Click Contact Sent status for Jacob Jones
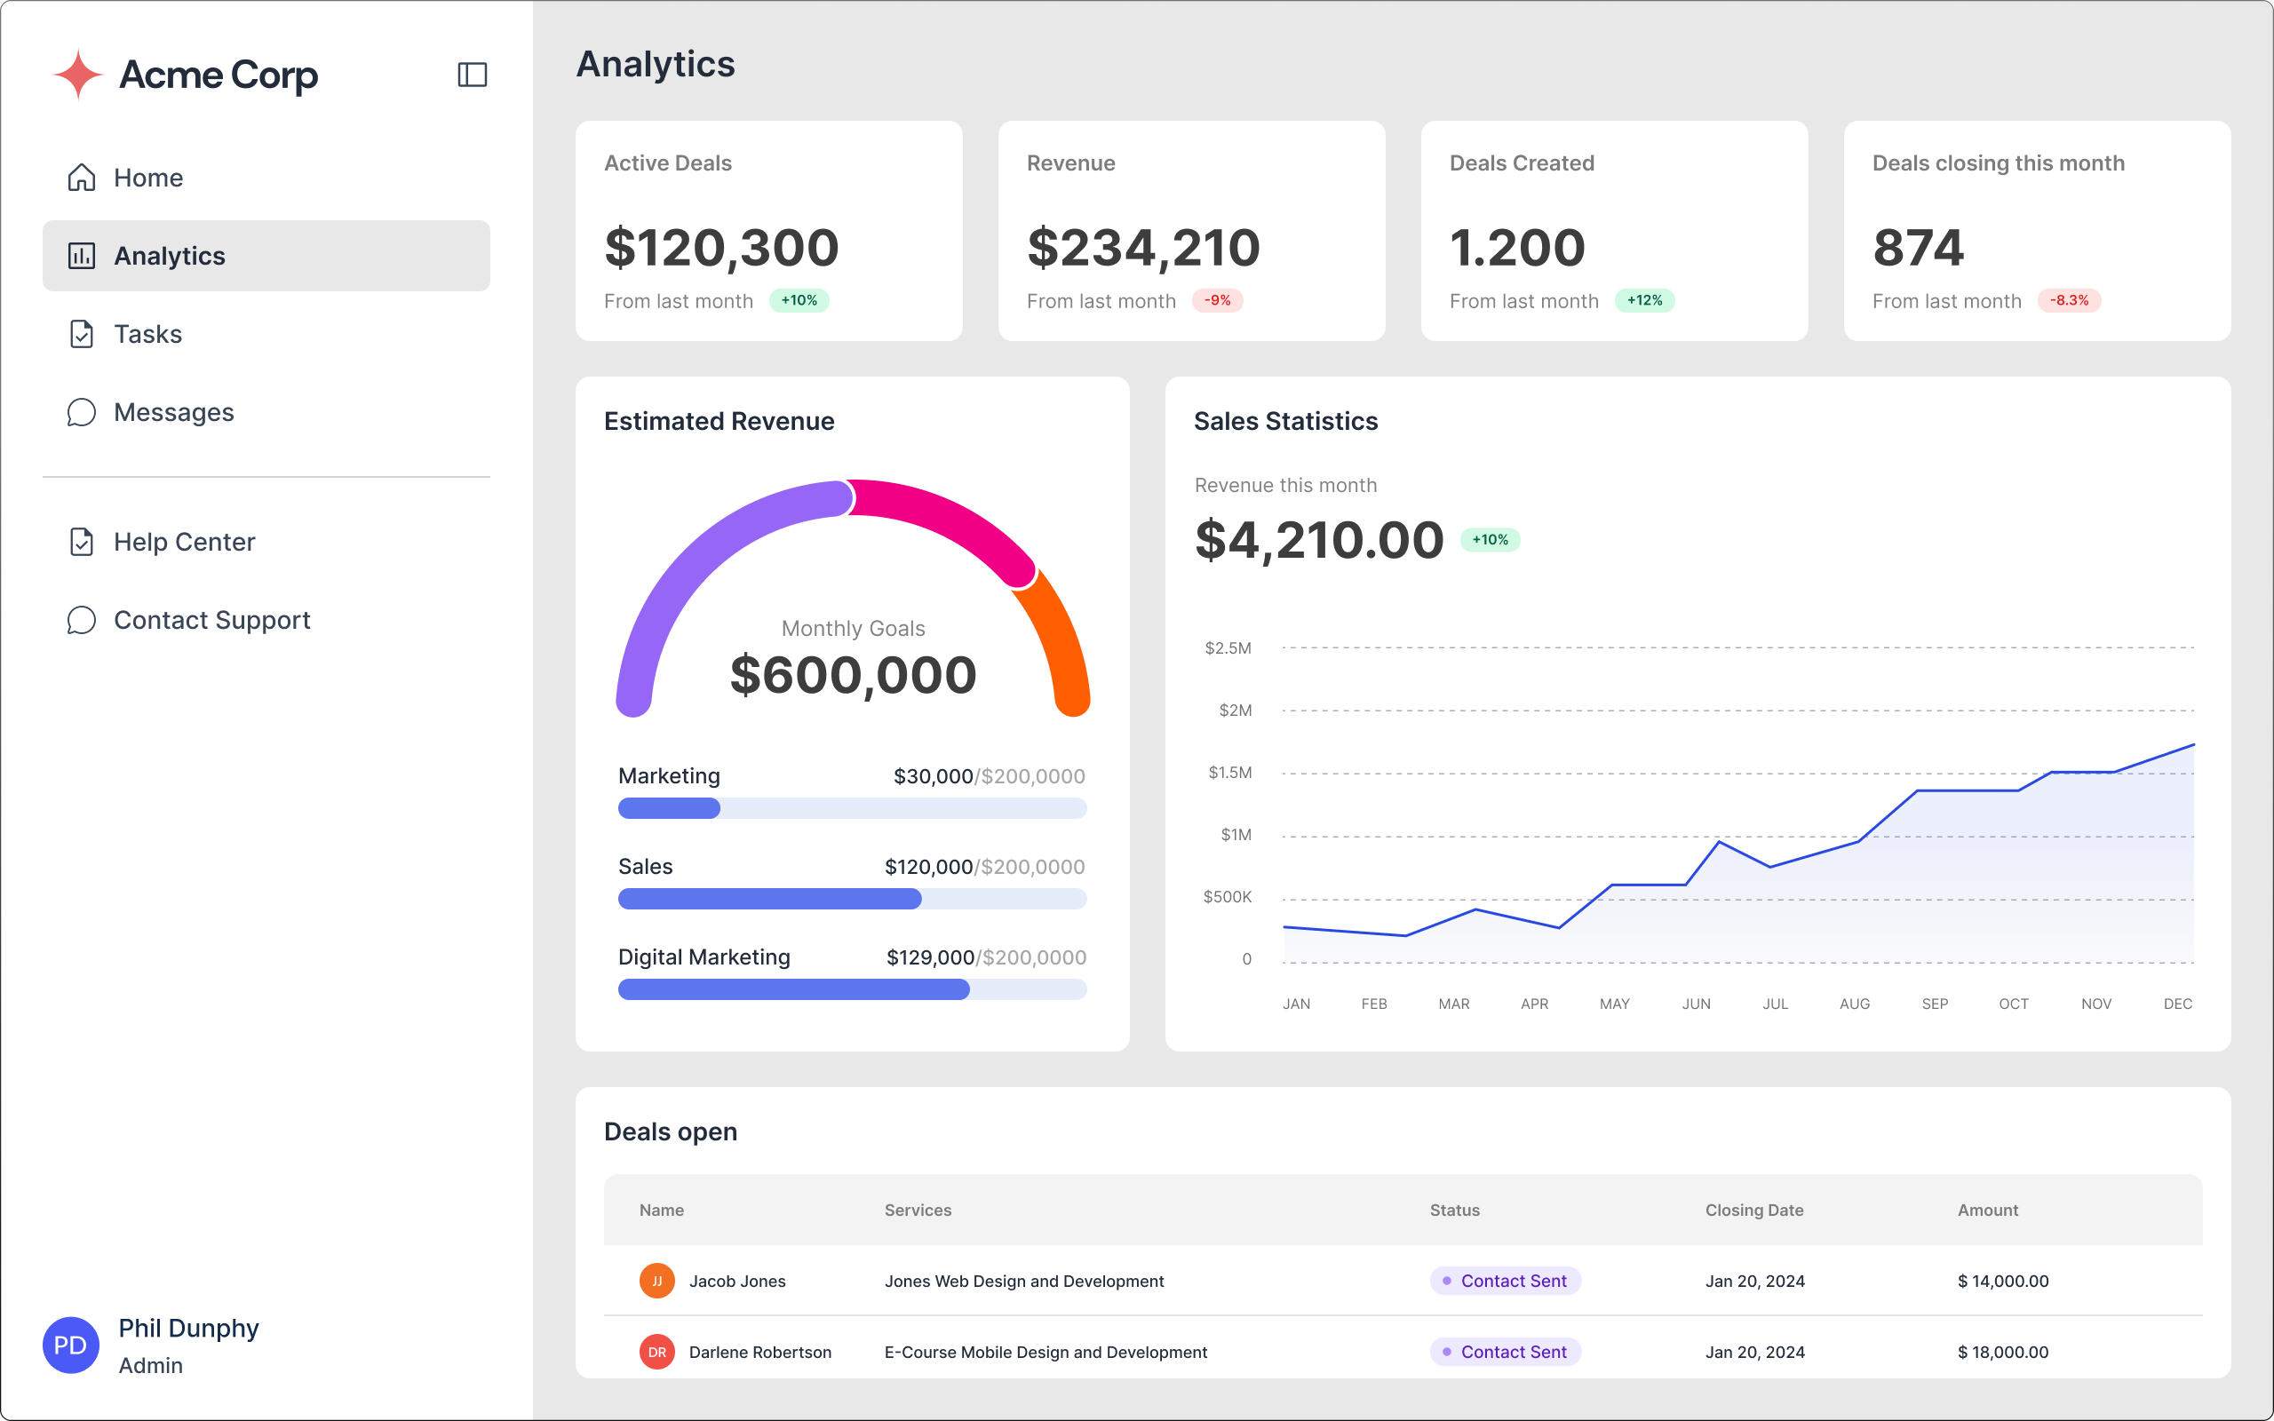The width and height of the screenshot is (2274, 1421). [1505, 1281]
